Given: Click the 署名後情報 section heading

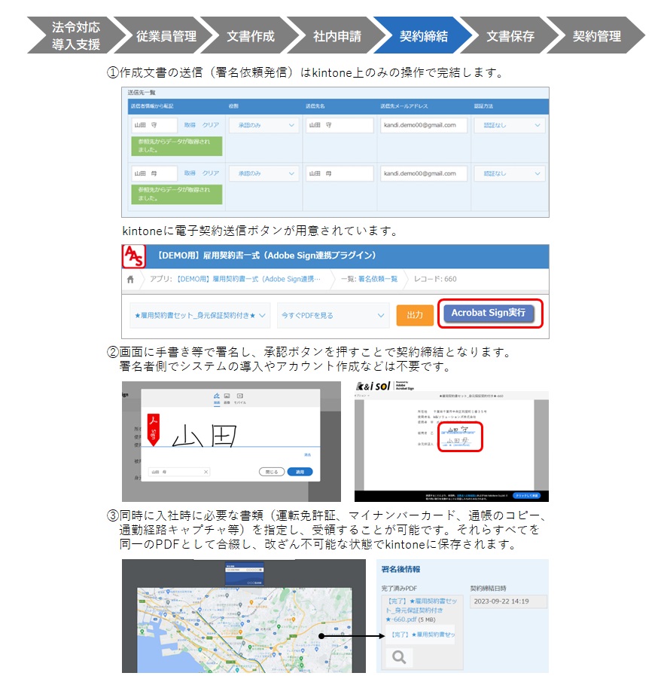Looking at the screenshot, I should pyautogui.click(x=400, y=570).
